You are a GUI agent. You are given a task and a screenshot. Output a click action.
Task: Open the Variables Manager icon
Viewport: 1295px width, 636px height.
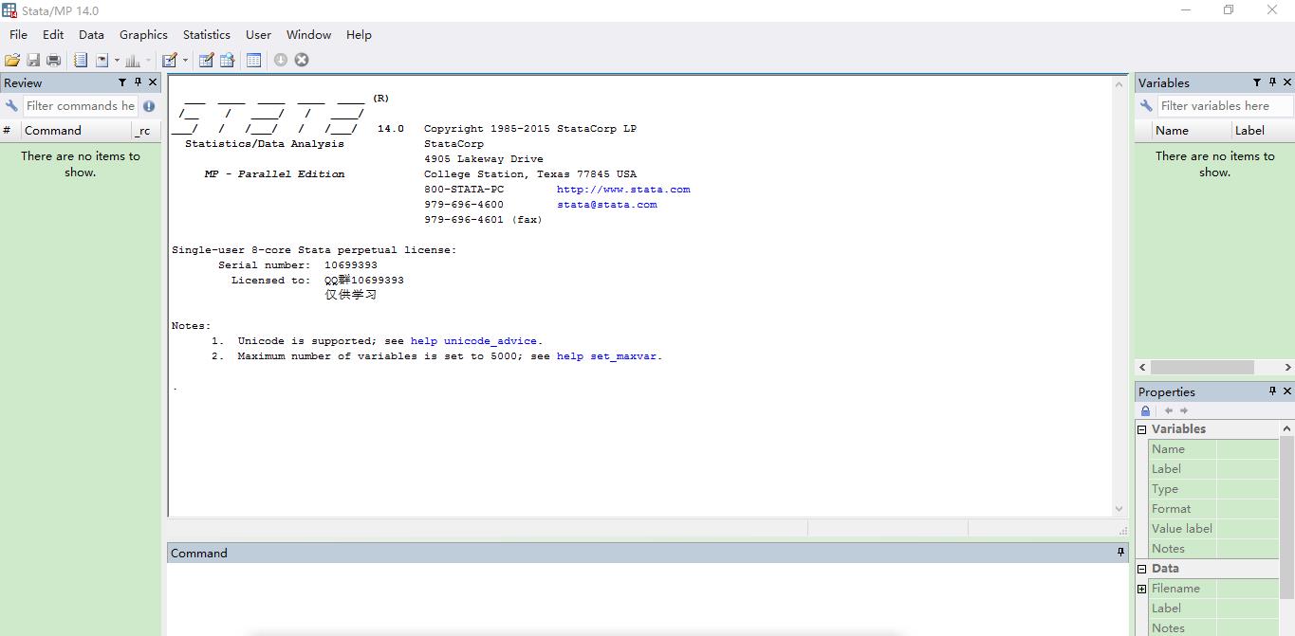tap(254, 60)
